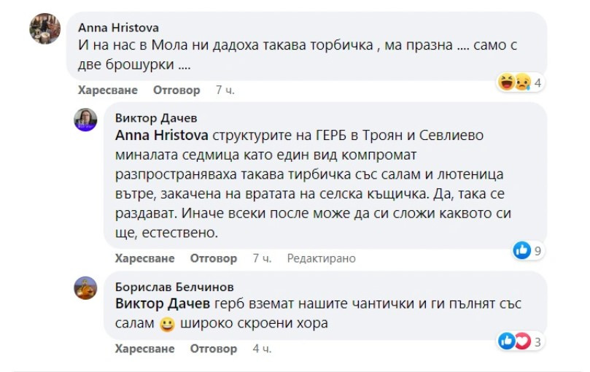This screenshot has width=590, height=372.
Task: Click the 4 ч. timestamp on Борислав's comment
Action: (x=262, y=349)
